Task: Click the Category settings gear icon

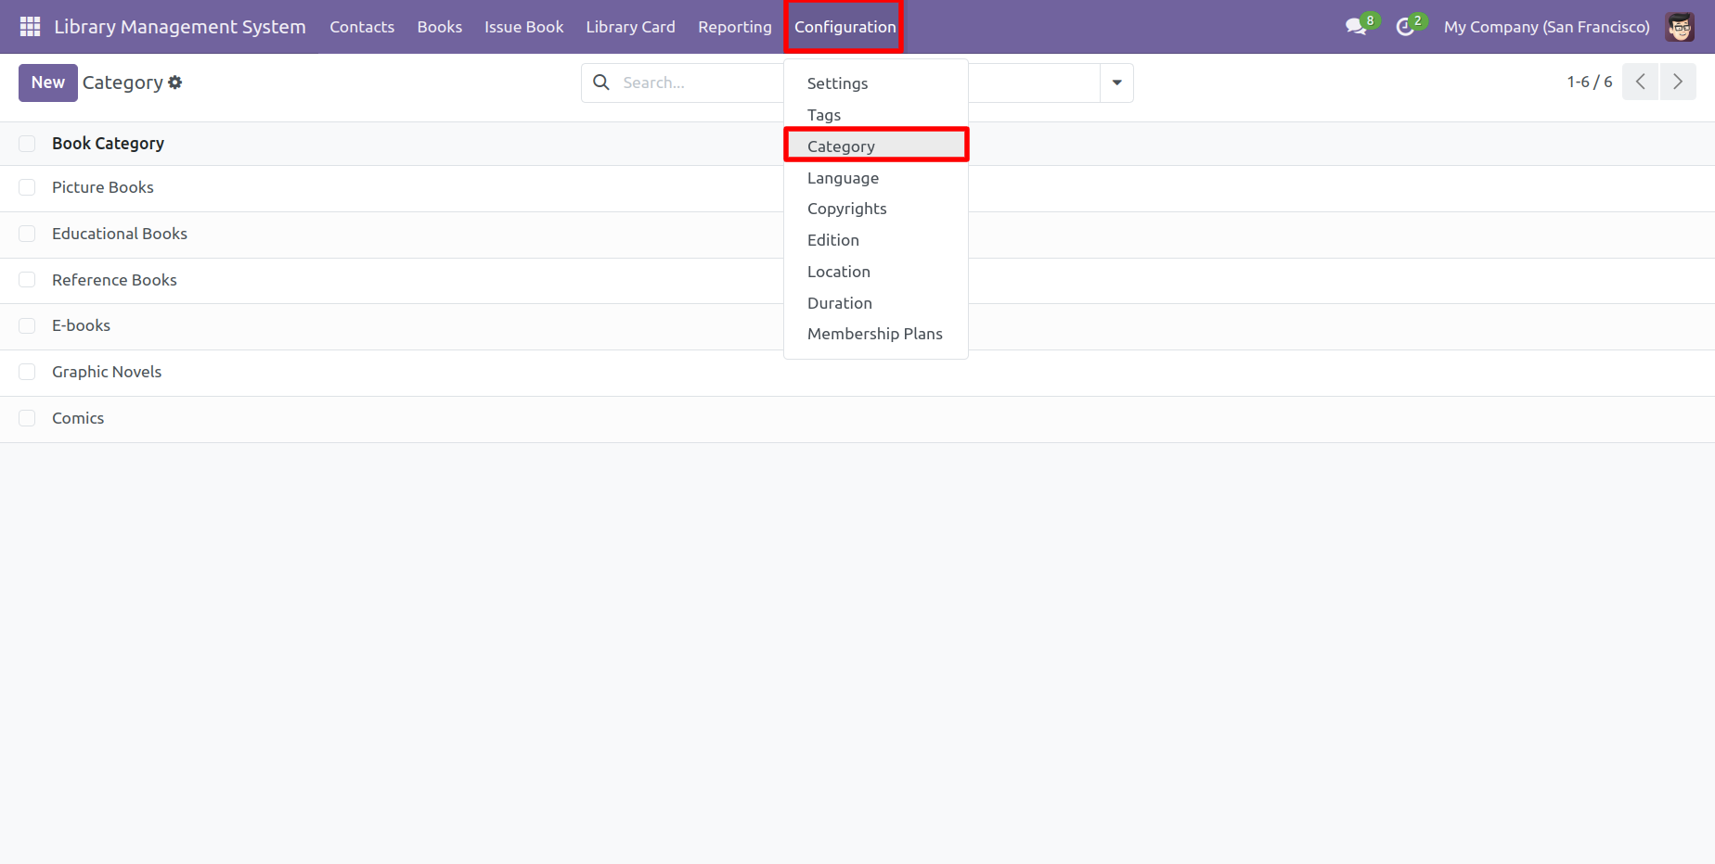Action: (175, 83)
